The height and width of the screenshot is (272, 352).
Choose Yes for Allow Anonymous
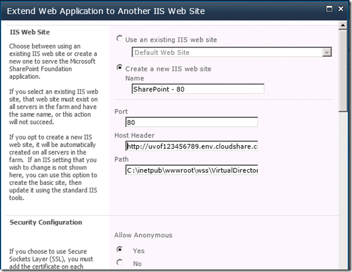pos(119,249)
